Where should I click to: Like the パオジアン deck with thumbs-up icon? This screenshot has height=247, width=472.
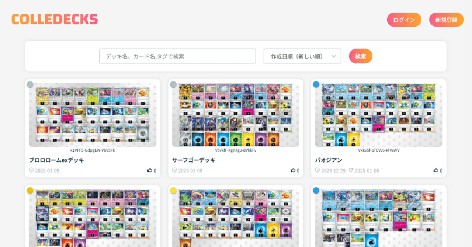[436, 170]
